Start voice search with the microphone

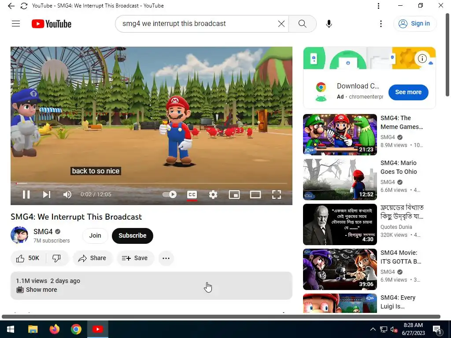pos(329,24)
